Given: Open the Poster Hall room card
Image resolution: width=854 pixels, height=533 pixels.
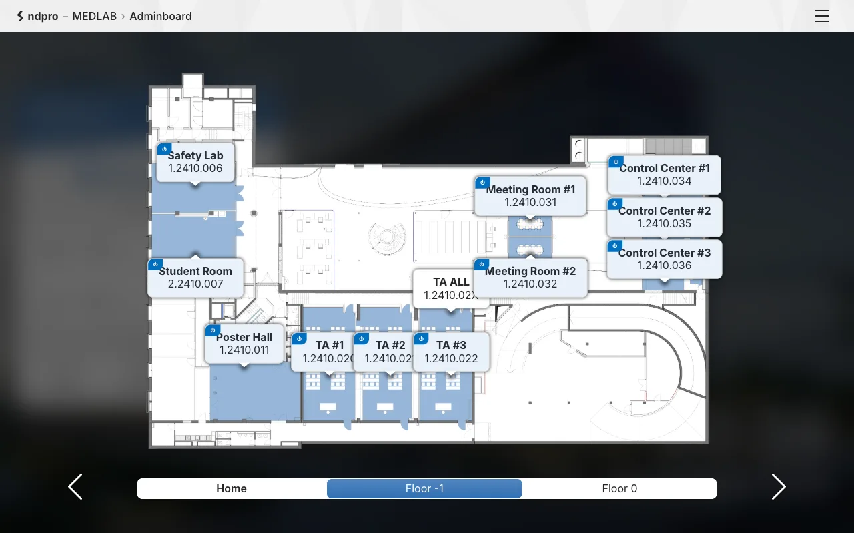Looking at the screenshot, I should 244,344.
